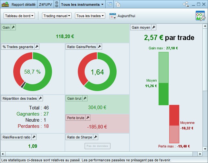
Task: Click the -10,32 € average loss value
Action: point(187,128)
